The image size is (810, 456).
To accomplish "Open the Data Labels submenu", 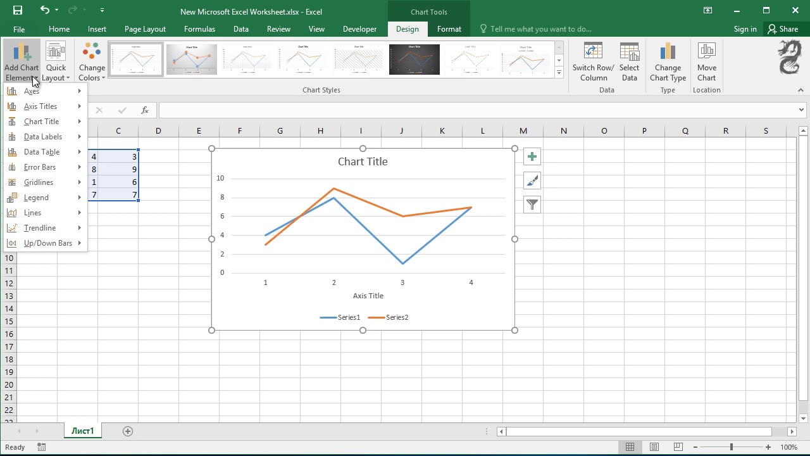I will (x=46, y=137).
